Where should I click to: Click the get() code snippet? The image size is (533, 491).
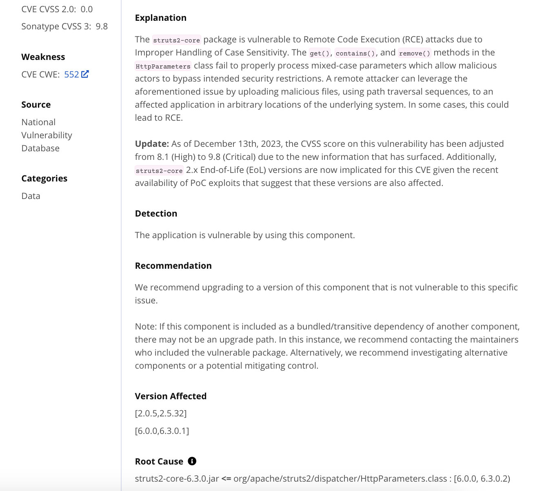320,53
